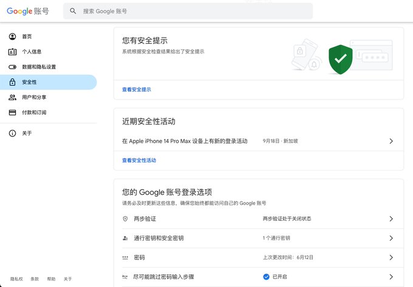This screenshot has height=287, width=413.
Task: Click the 尽可能跳过密码输入步骤 icon
Action: pos(125,277)
